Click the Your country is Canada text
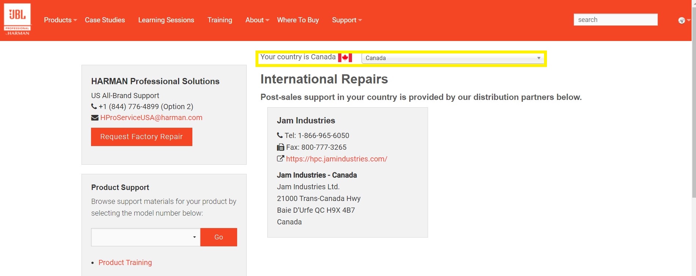 [298, 57]
